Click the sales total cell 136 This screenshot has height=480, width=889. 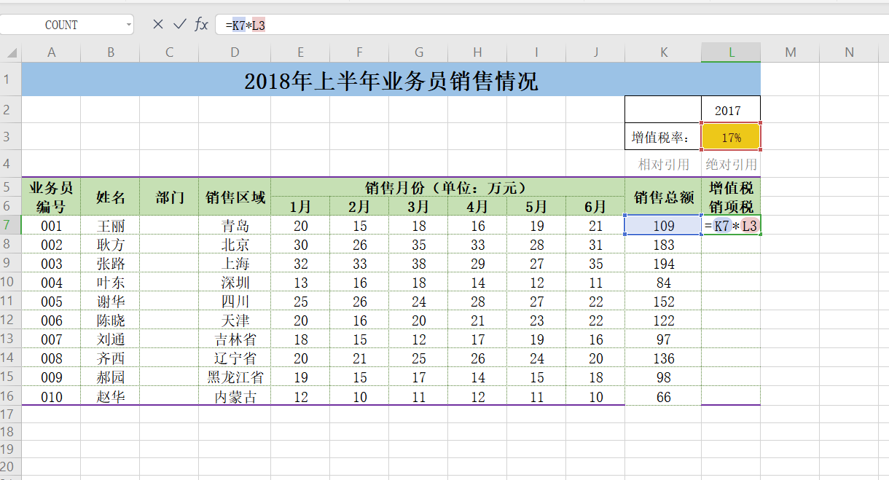(x=663, y=358)
